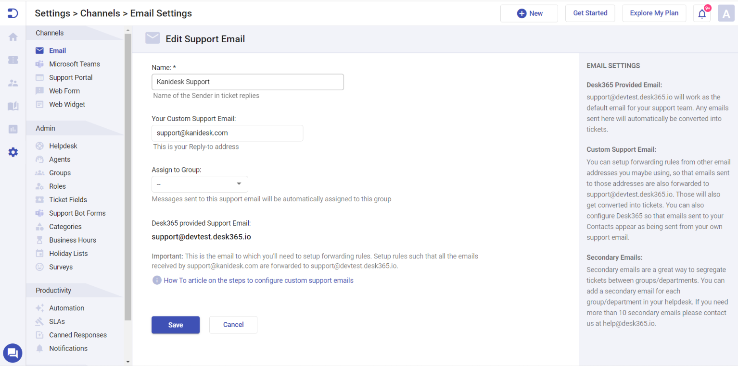The height and width of the screenshot is (366, 738).
Task: Select the Tickets icon in the sidebar
Action: (13, 60)
